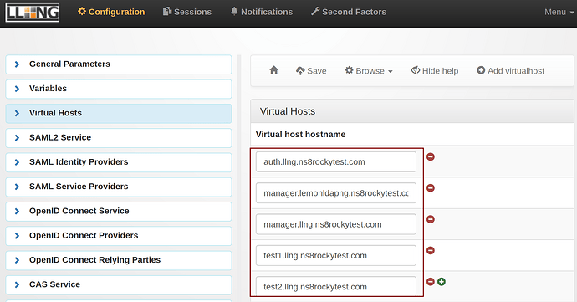577x302 pixels.
Task: Open the Configuration tab
Action: tap(111, 12)
